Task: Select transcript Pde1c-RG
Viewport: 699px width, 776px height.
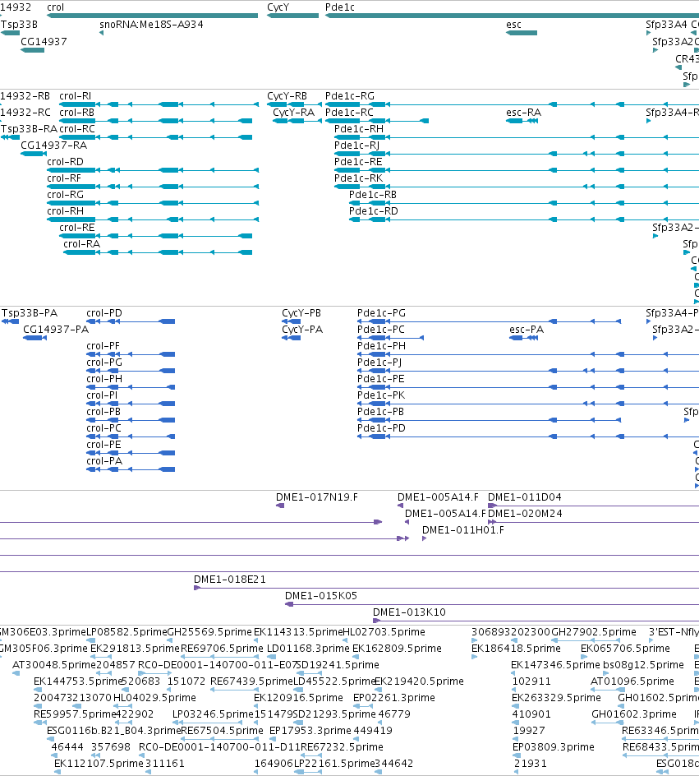Action: tap(513, 104)
